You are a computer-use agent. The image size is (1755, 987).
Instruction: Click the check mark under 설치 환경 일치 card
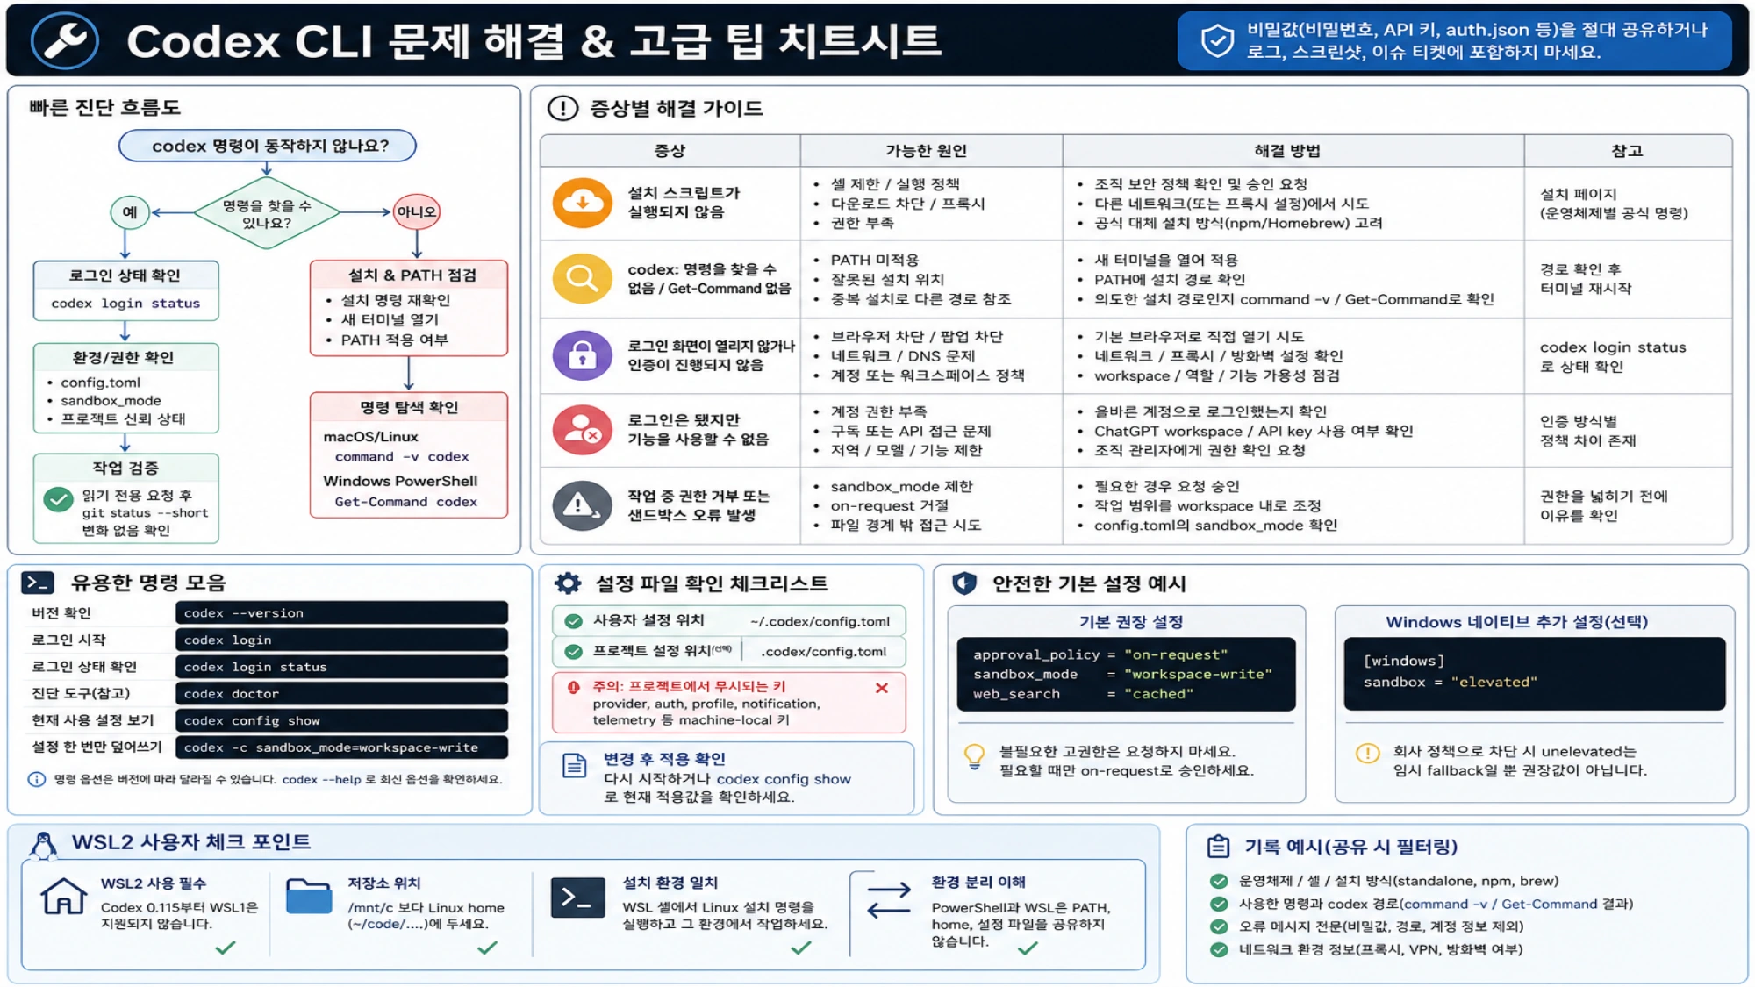point(800,948)
